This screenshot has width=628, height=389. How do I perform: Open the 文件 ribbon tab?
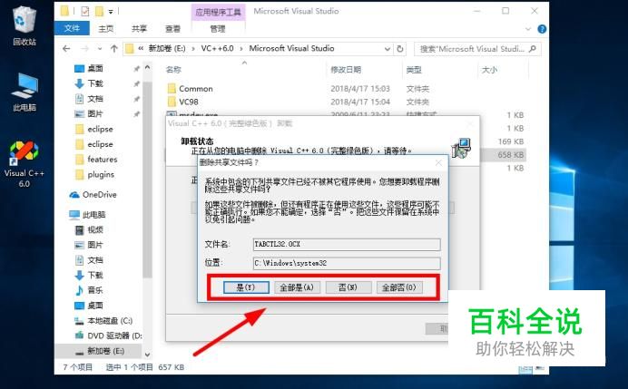click(72, 28)
